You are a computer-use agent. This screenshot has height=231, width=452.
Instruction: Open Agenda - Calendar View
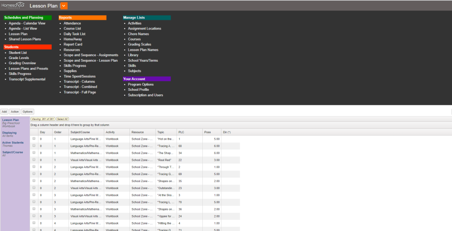coord(27,23)
